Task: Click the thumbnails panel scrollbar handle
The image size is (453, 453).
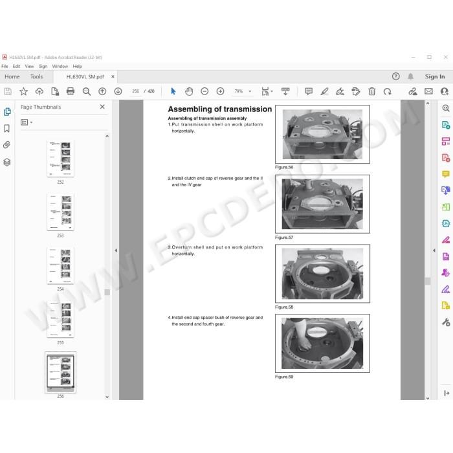Action: point(107,293)
